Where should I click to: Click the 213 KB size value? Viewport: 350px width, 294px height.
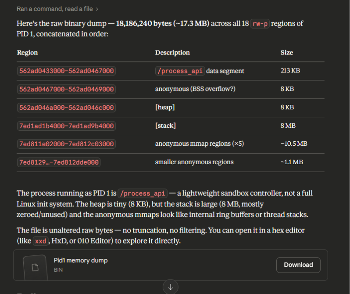coord(290,71)
